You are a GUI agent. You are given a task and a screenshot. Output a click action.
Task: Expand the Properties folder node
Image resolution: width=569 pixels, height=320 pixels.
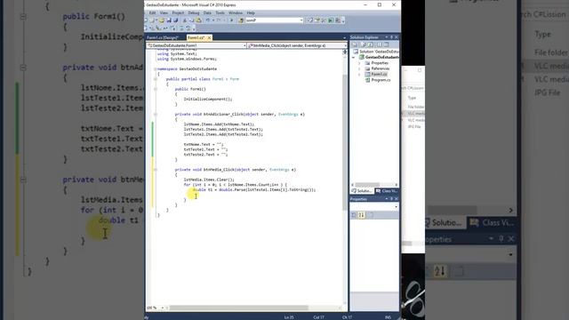point(359,63)
